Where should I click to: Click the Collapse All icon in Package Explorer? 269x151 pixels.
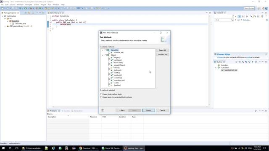tap(26, 13)
